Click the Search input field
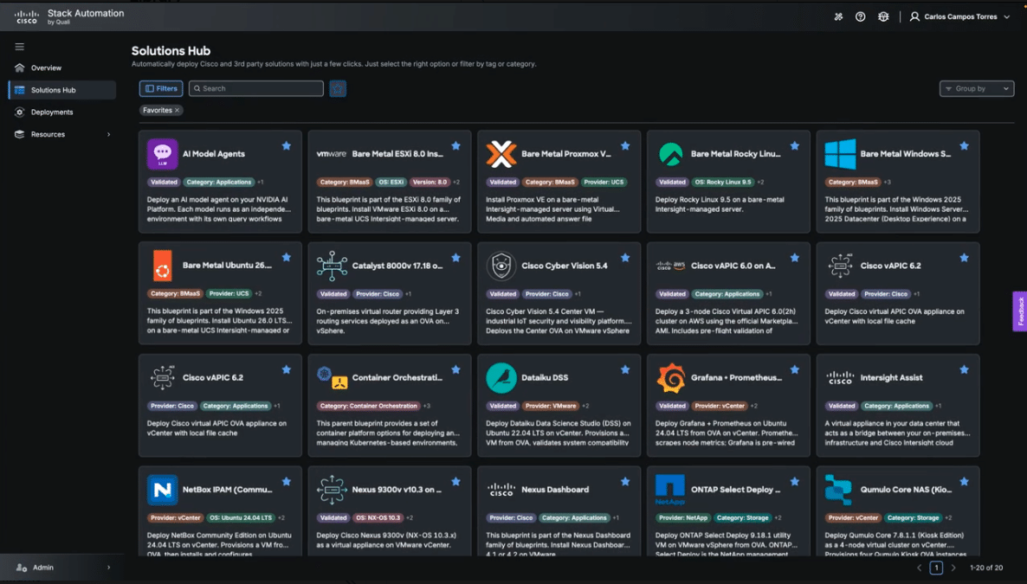Image resolution: width=1027 pixels, height=584 pixels. pos(256,88)
